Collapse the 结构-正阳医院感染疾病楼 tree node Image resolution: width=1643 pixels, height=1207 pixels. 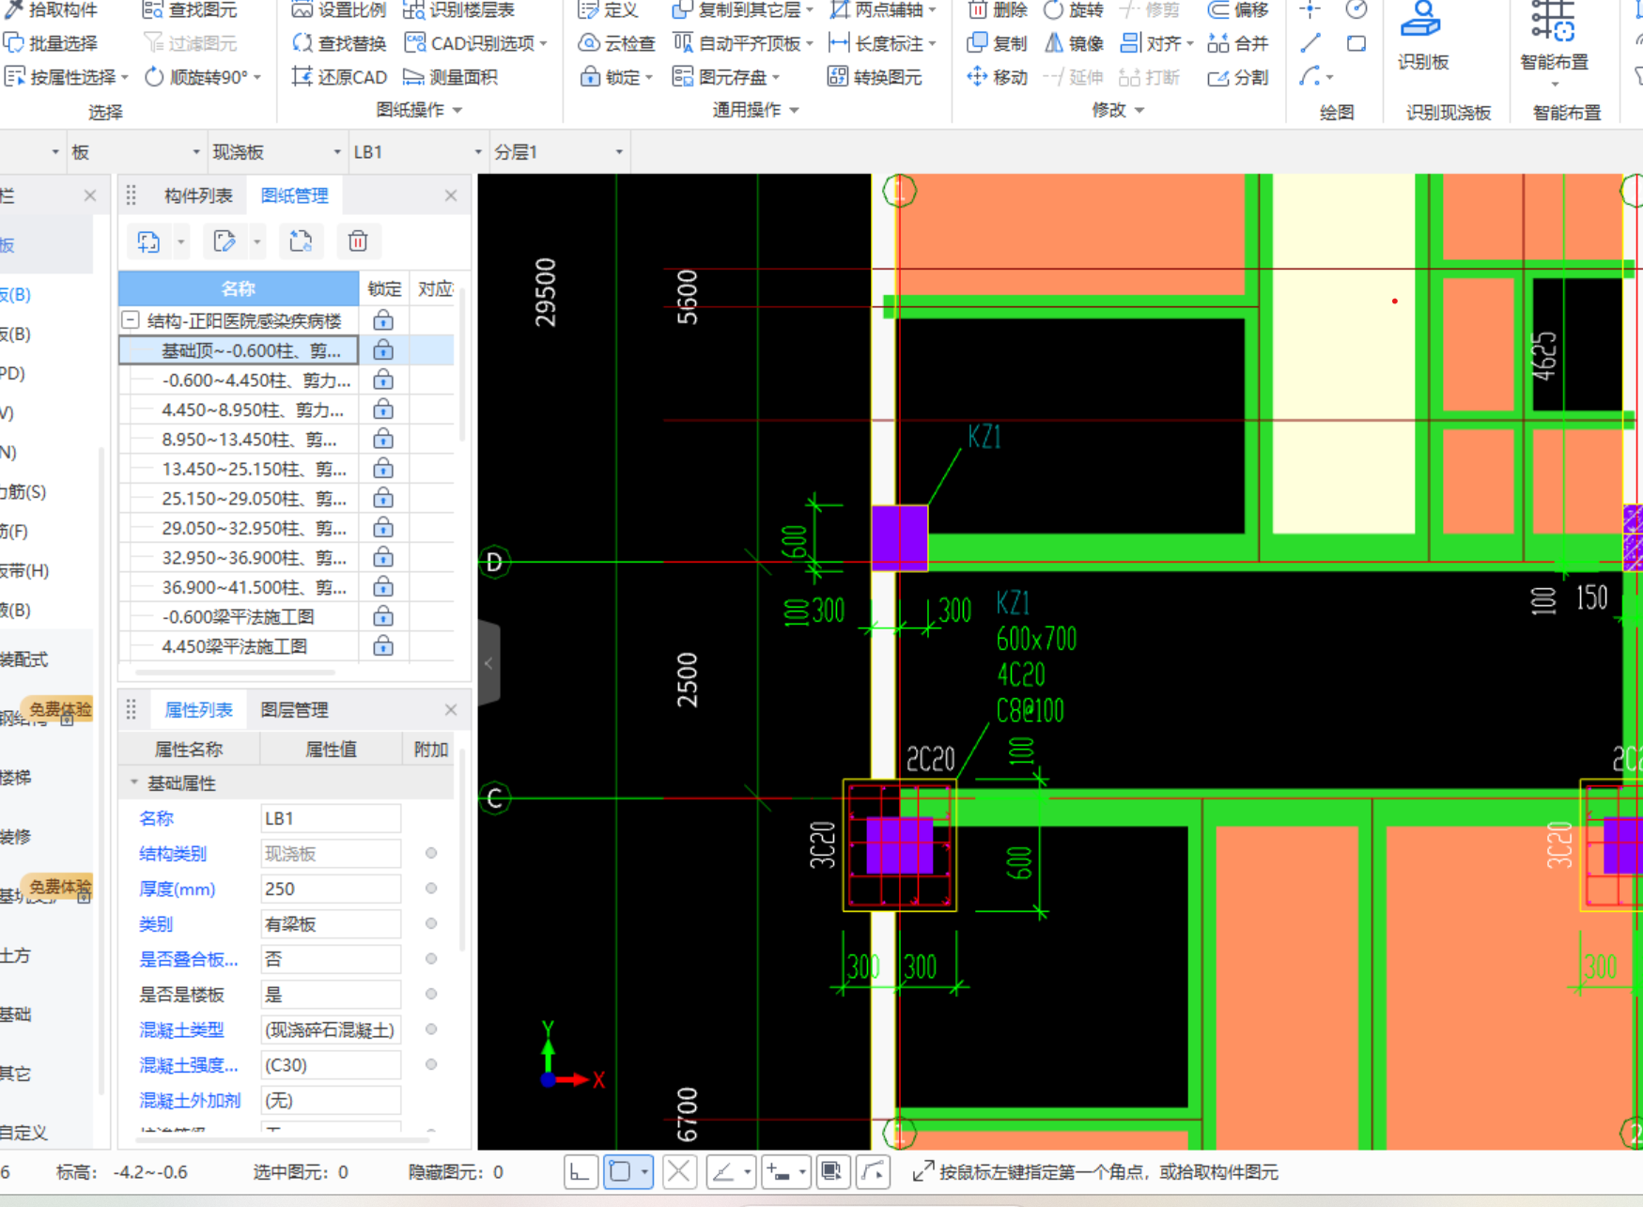point(131,320)
